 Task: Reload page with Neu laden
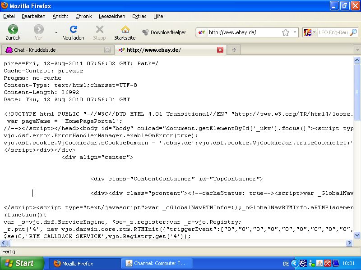73,32
